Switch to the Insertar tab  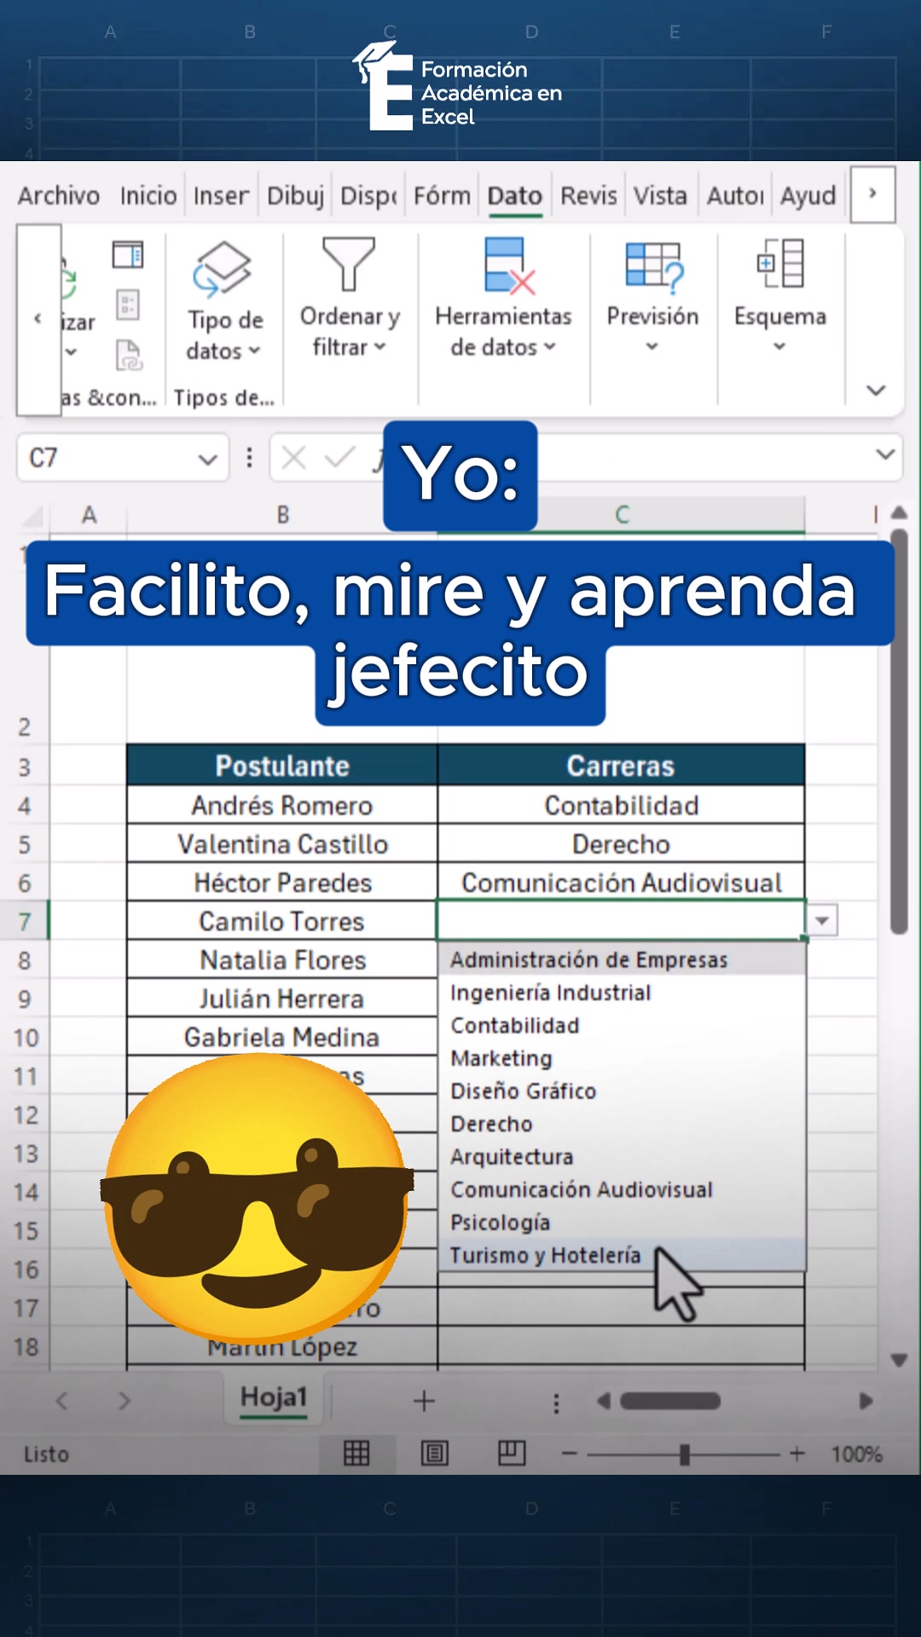pyautogui.click(x=221, y=196)
